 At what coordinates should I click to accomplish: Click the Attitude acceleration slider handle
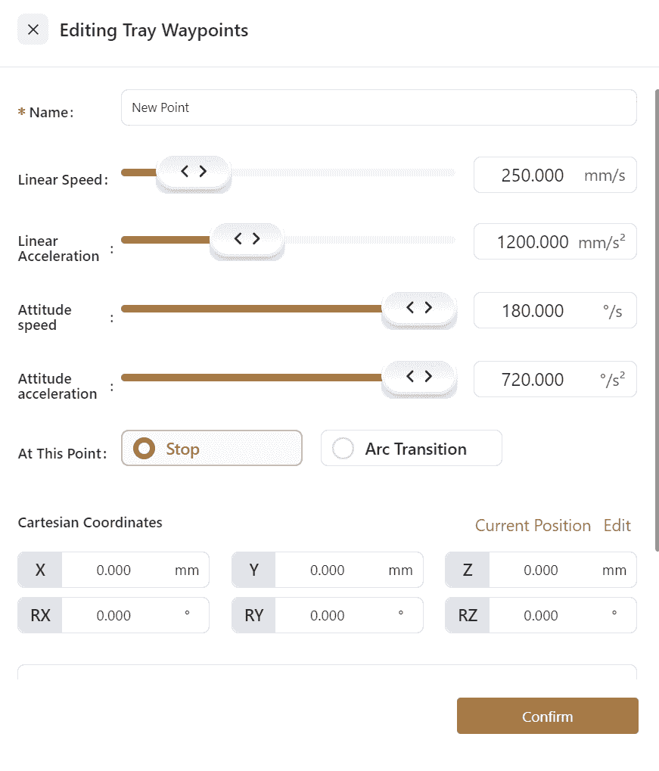coord(419,377)
